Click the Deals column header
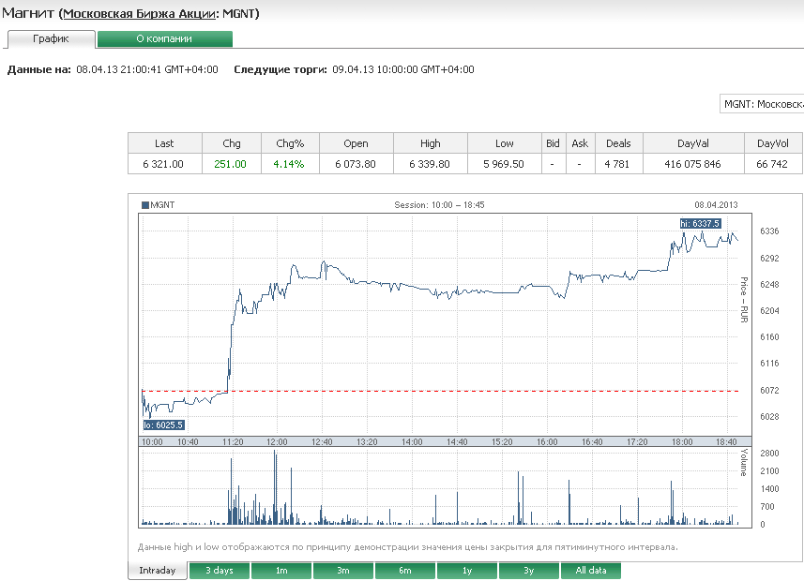The width and height of the screenshot is (804, 581). pos(618,143)
